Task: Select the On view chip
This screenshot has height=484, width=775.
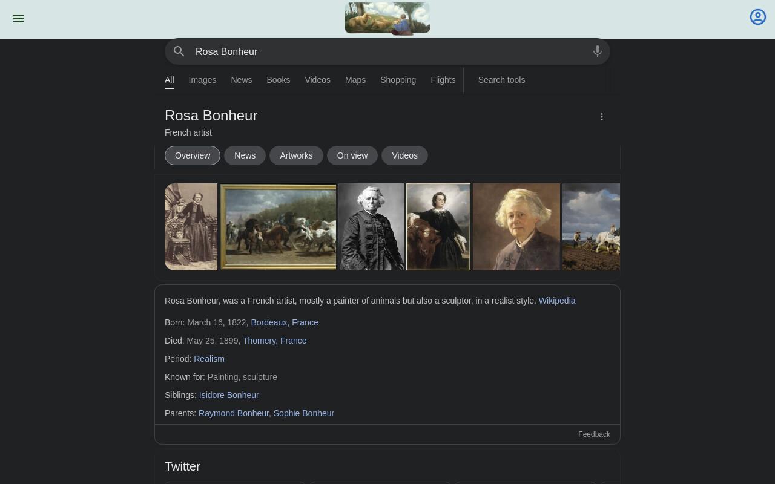Action: point(352,155)
